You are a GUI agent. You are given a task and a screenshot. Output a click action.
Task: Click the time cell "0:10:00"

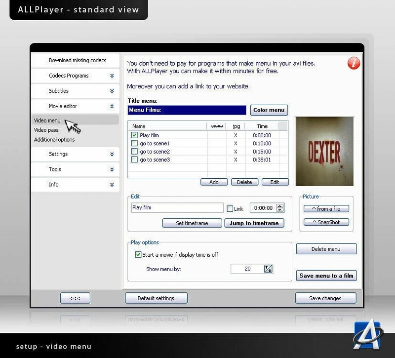[262, 143]
